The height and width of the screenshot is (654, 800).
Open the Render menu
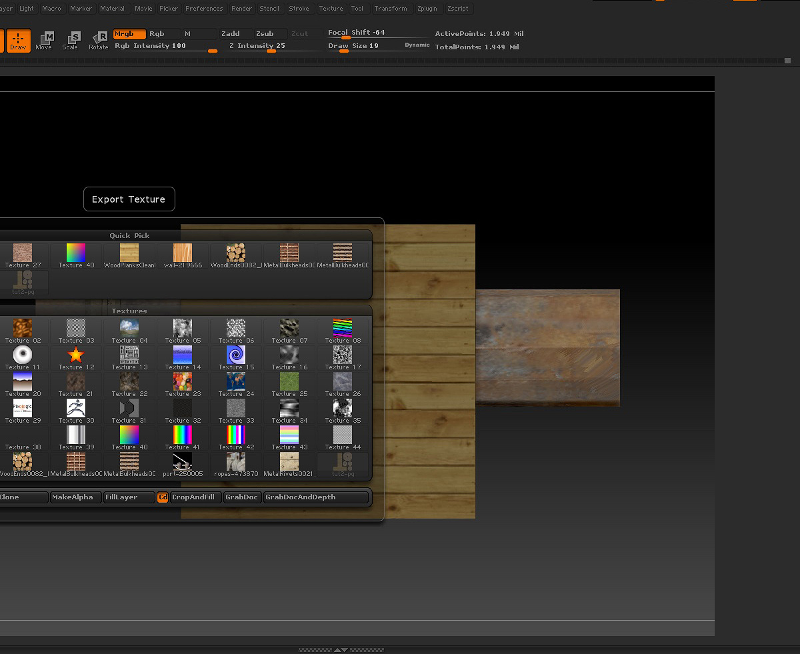click(x=242, y=9)
